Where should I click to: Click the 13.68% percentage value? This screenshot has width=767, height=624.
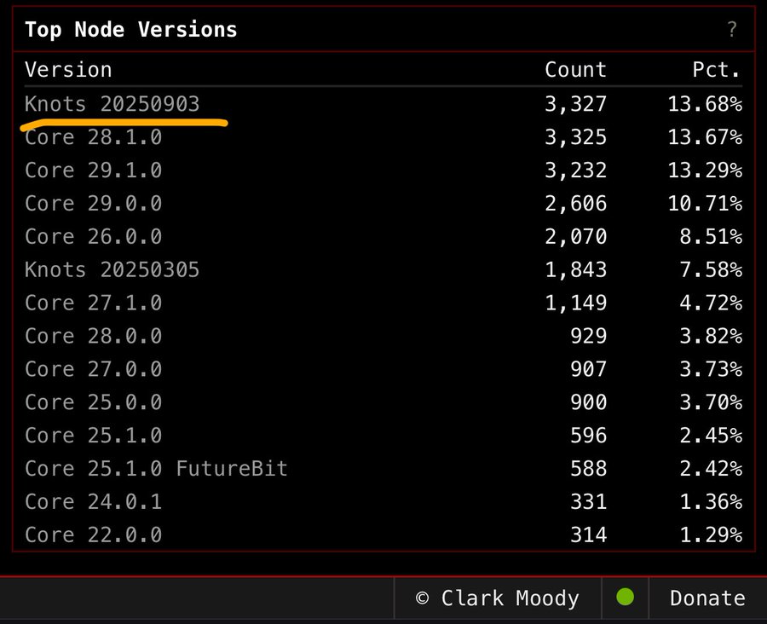706,104
